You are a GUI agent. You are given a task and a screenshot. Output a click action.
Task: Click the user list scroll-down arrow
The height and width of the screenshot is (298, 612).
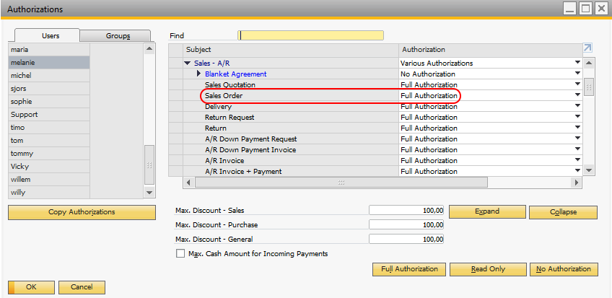pyautogui.click(x=149, y=193)
